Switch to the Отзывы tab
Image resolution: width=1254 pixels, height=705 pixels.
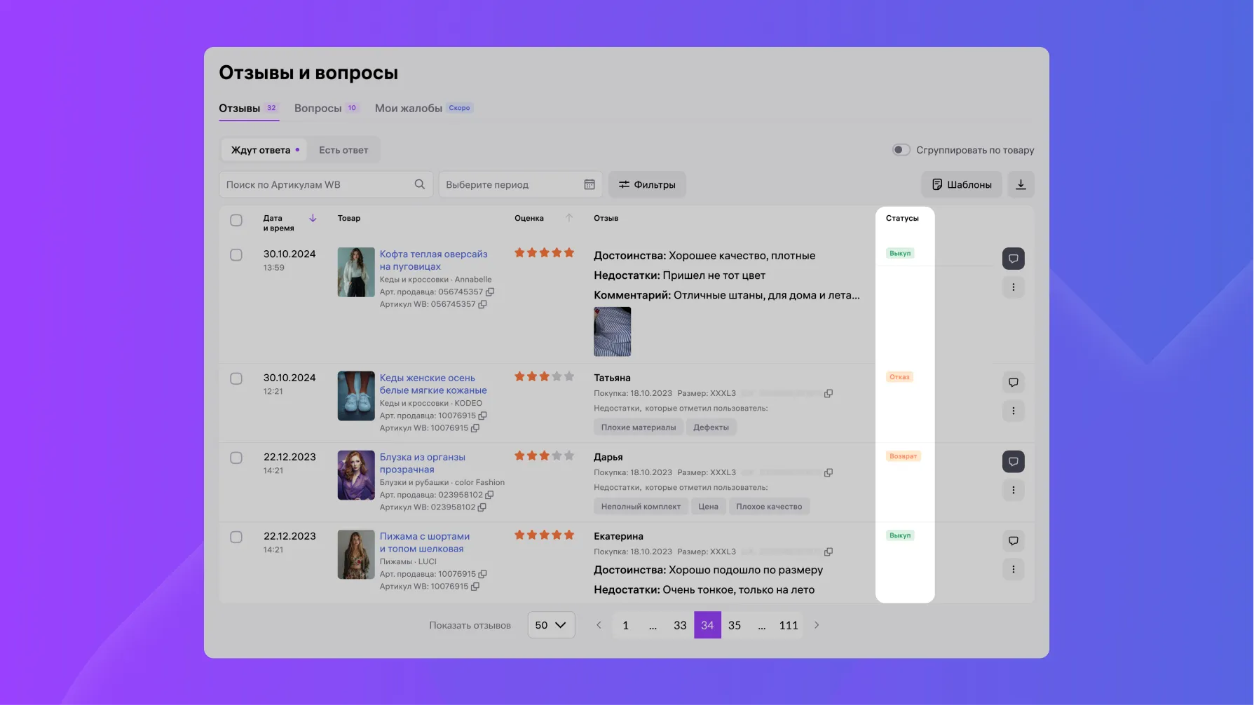click(249, 108)
